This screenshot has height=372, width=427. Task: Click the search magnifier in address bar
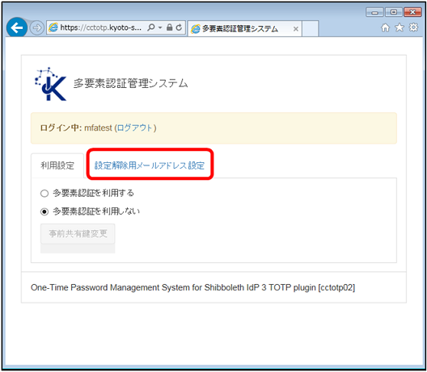click(x=151, y=27)
